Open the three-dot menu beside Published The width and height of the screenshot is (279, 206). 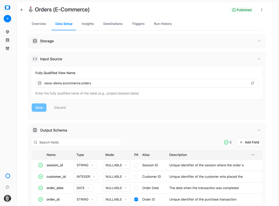tap(262, 10)
